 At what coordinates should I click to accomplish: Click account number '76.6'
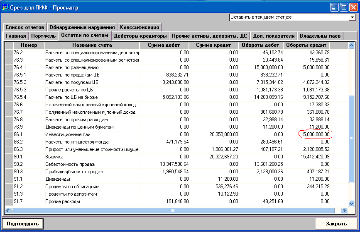(18, 105)
